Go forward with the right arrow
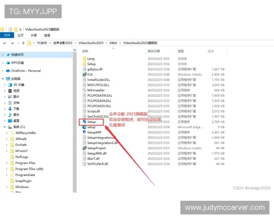Image resolution: width=274 pixels, height=219 pixels. 12,43
